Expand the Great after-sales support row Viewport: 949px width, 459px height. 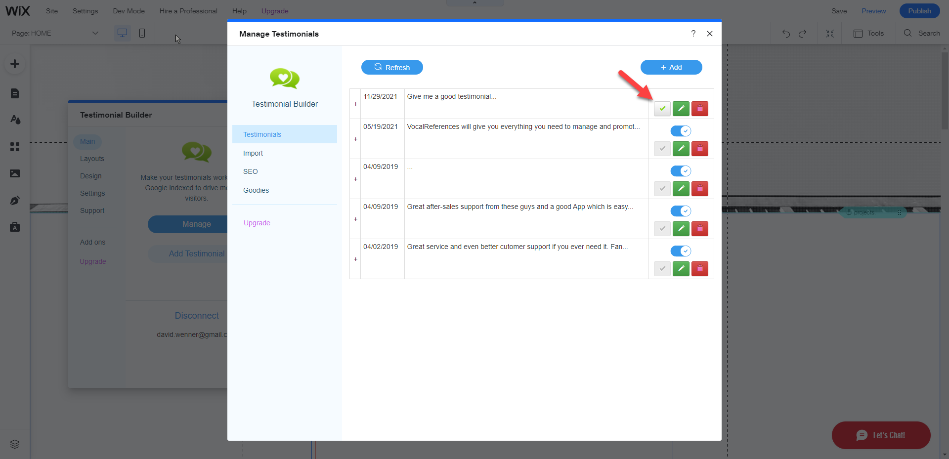pyautogui.click(x=355, y=219)
